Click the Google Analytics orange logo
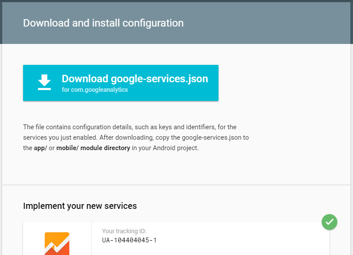This screenshot has width=353, height=255. tap(57, 244)
